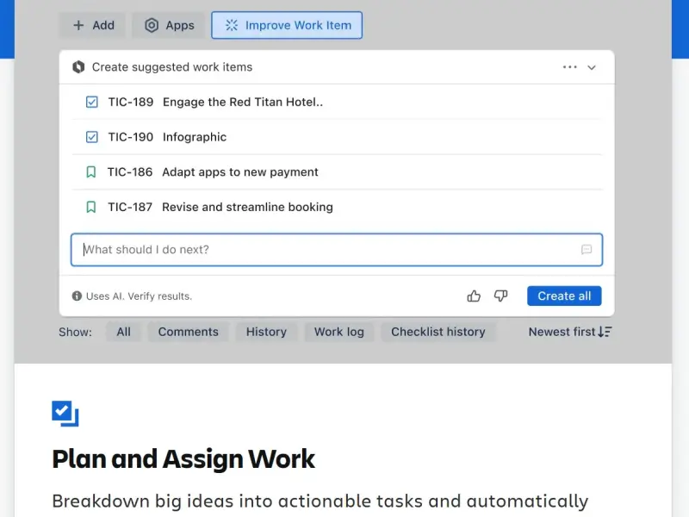Click the hexagon icon beside Create suggested work items

pos(78,67)
